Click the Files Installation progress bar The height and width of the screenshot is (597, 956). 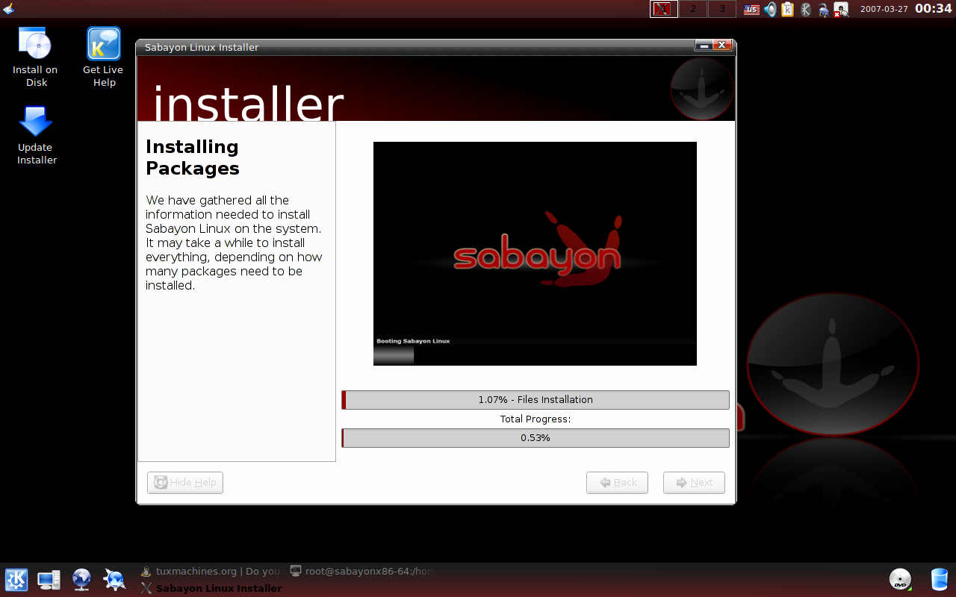point(536,400)
